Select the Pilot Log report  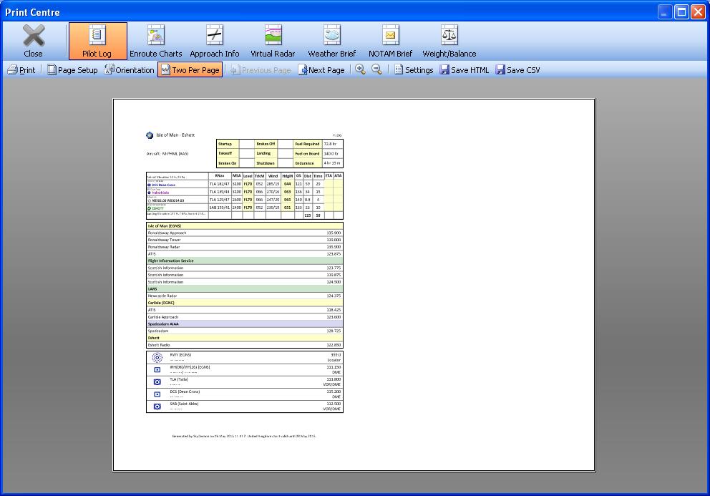pos(97,41)
